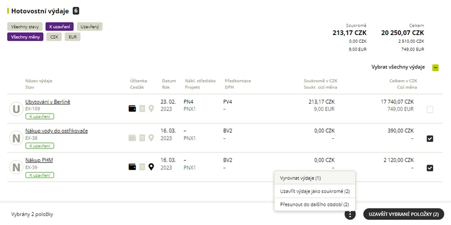Image resolution: width=451 pixels, height=225 pixels.
Task: Select Přesunout do dalšího období (2)
Action: [315, 205]
